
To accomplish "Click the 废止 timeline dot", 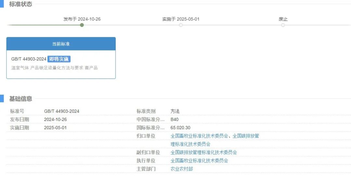I will (x=283, y=25).
